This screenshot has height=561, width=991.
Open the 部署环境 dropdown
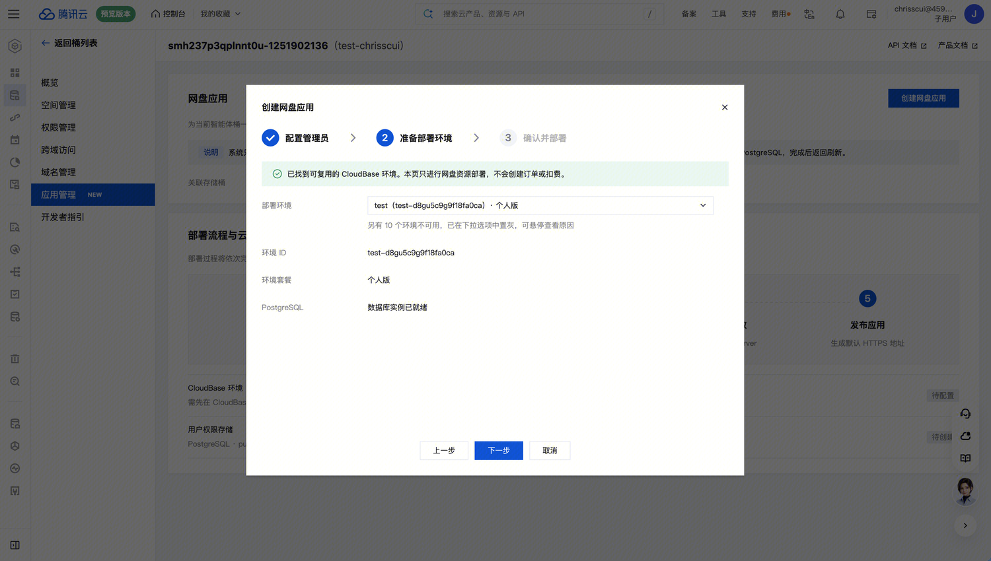[540, 205]
